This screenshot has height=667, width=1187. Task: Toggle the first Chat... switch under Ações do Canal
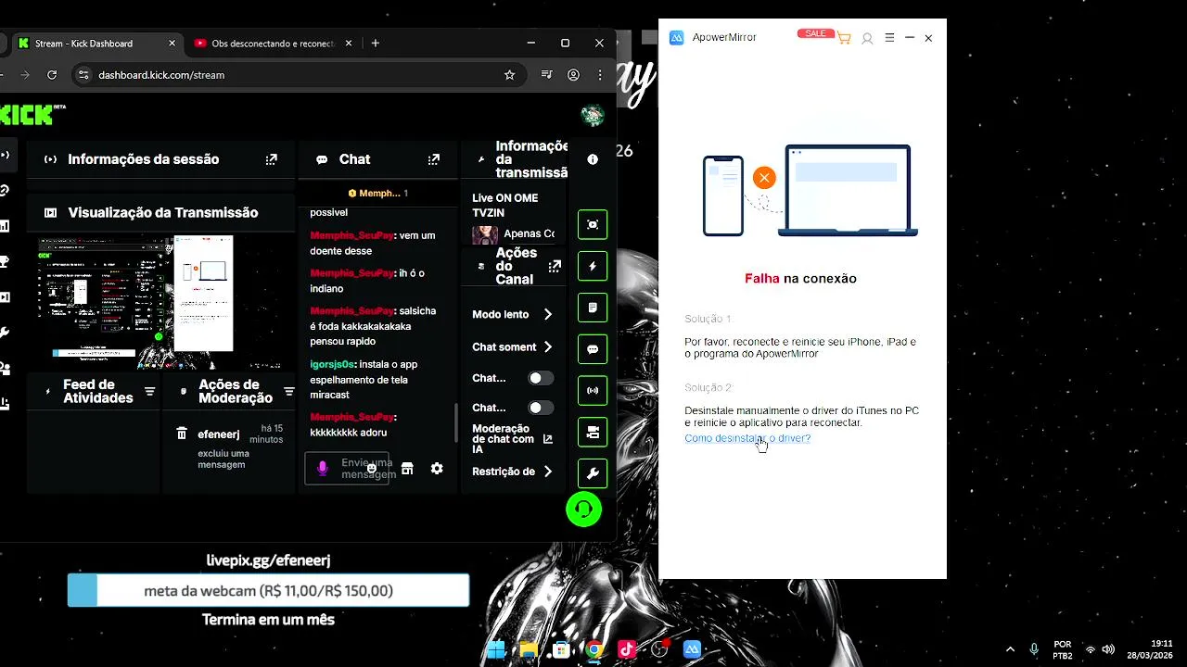[x=541, y=378]
